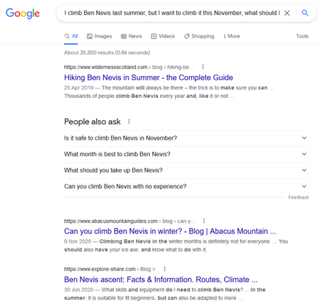Open the Tools options
Viewport: 320px width, 308px height.
point(302,36)
